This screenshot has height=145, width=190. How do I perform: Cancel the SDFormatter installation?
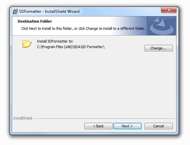[158, 126]
